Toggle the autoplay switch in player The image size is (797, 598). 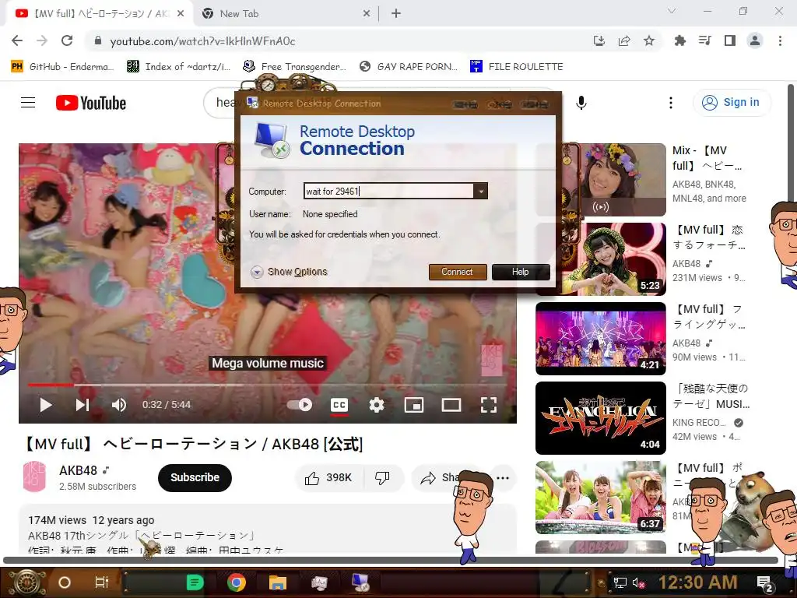click(300, 405)
